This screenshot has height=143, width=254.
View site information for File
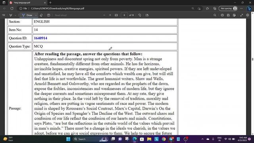[x=23, y=8]
